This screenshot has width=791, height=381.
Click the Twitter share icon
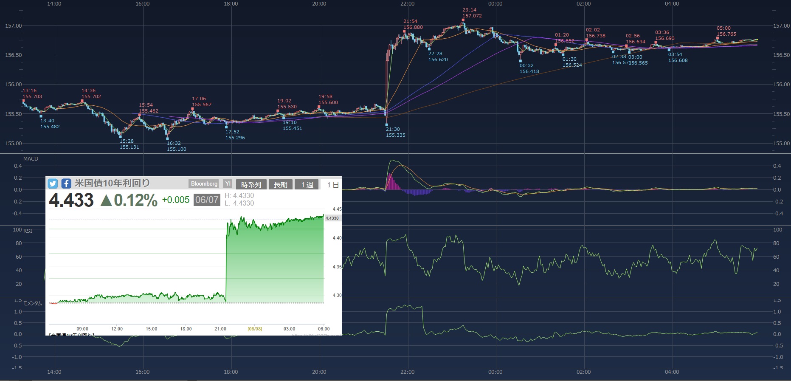coord(53,183)
